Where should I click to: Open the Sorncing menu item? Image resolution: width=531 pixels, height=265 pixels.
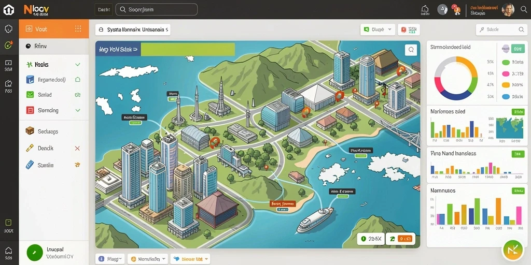pos(54,110)
